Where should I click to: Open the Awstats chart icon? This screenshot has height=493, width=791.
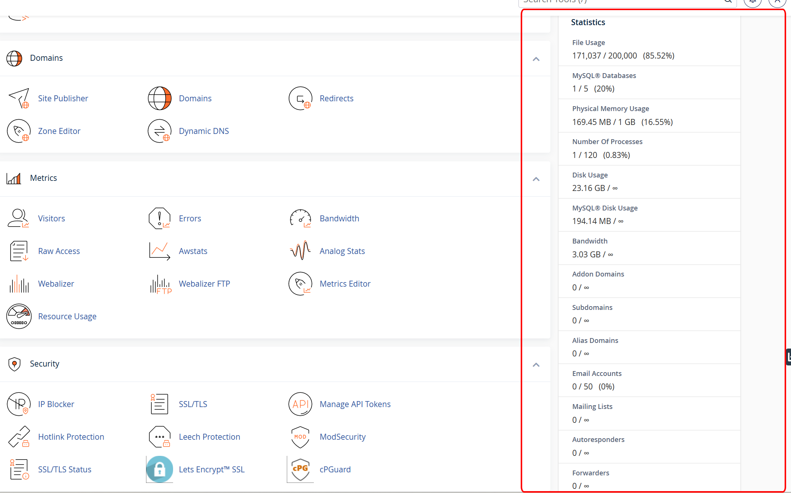click(x=160, y=251)
